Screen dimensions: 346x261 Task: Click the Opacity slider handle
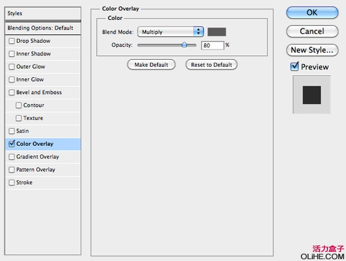coord(185,45)
